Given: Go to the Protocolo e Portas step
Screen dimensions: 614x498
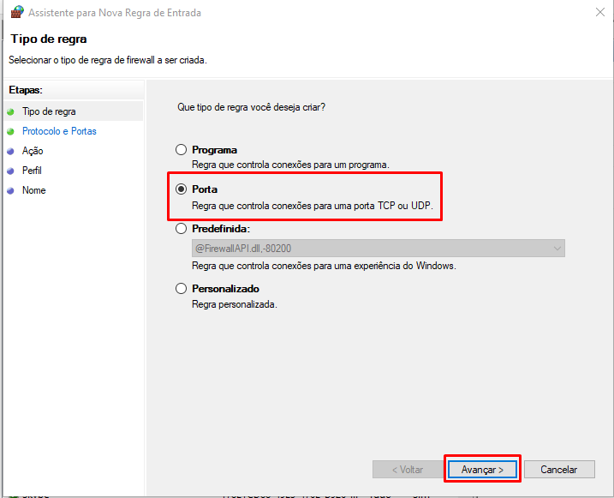Looking at the screenshot, I should tap(59, 131).
